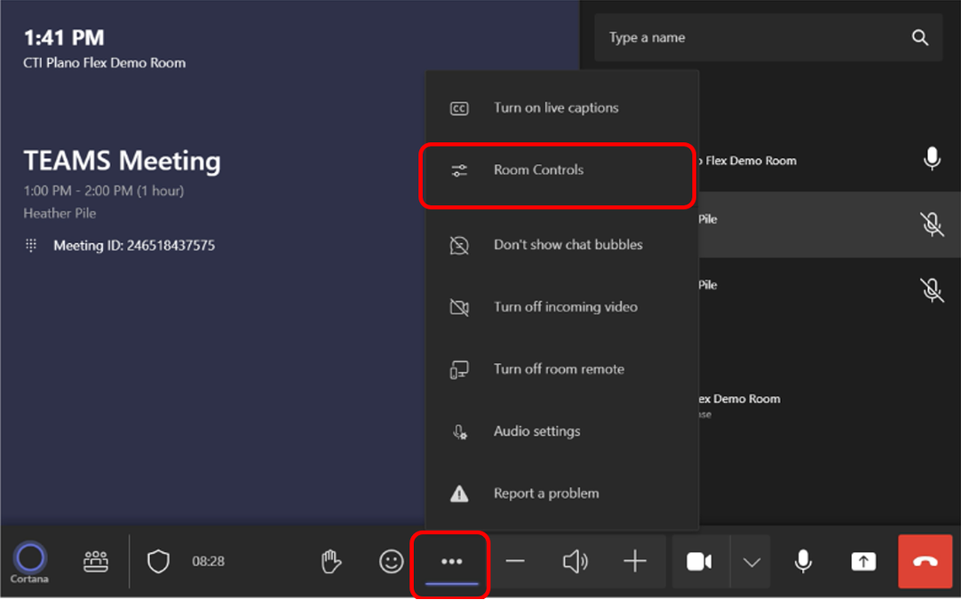Click the room view layout icon

(x=95, y=560)
